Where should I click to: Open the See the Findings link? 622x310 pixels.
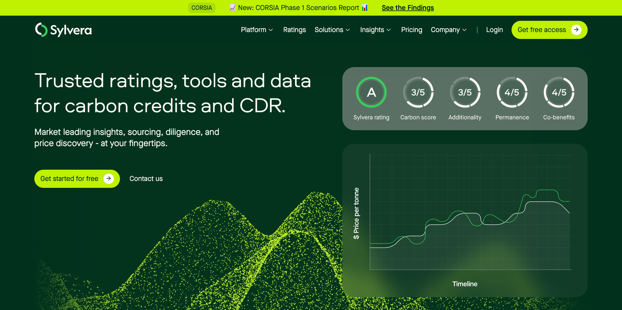[x=408, y=8]
